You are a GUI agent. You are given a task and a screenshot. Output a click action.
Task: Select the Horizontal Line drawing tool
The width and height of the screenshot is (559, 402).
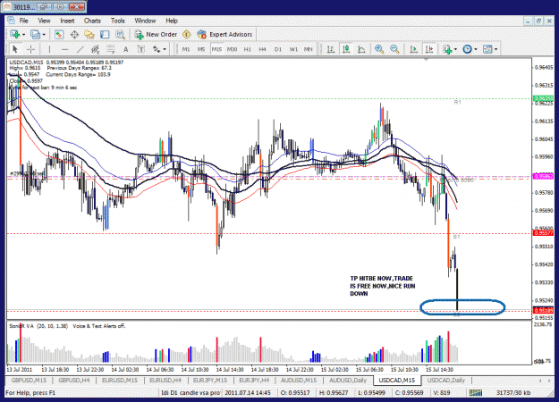(64, 49)
